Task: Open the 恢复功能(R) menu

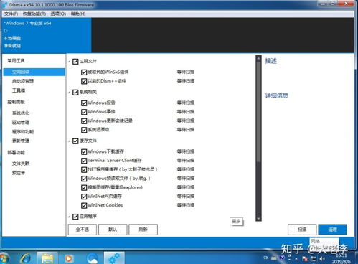Action: 34,14
